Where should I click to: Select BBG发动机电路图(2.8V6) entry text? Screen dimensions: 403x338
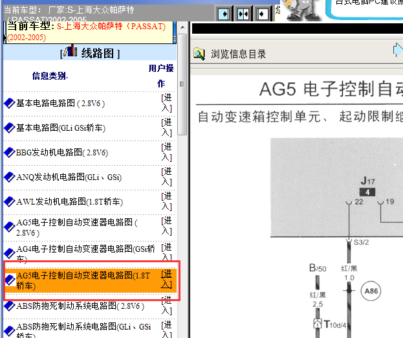(x=62, y=152)
